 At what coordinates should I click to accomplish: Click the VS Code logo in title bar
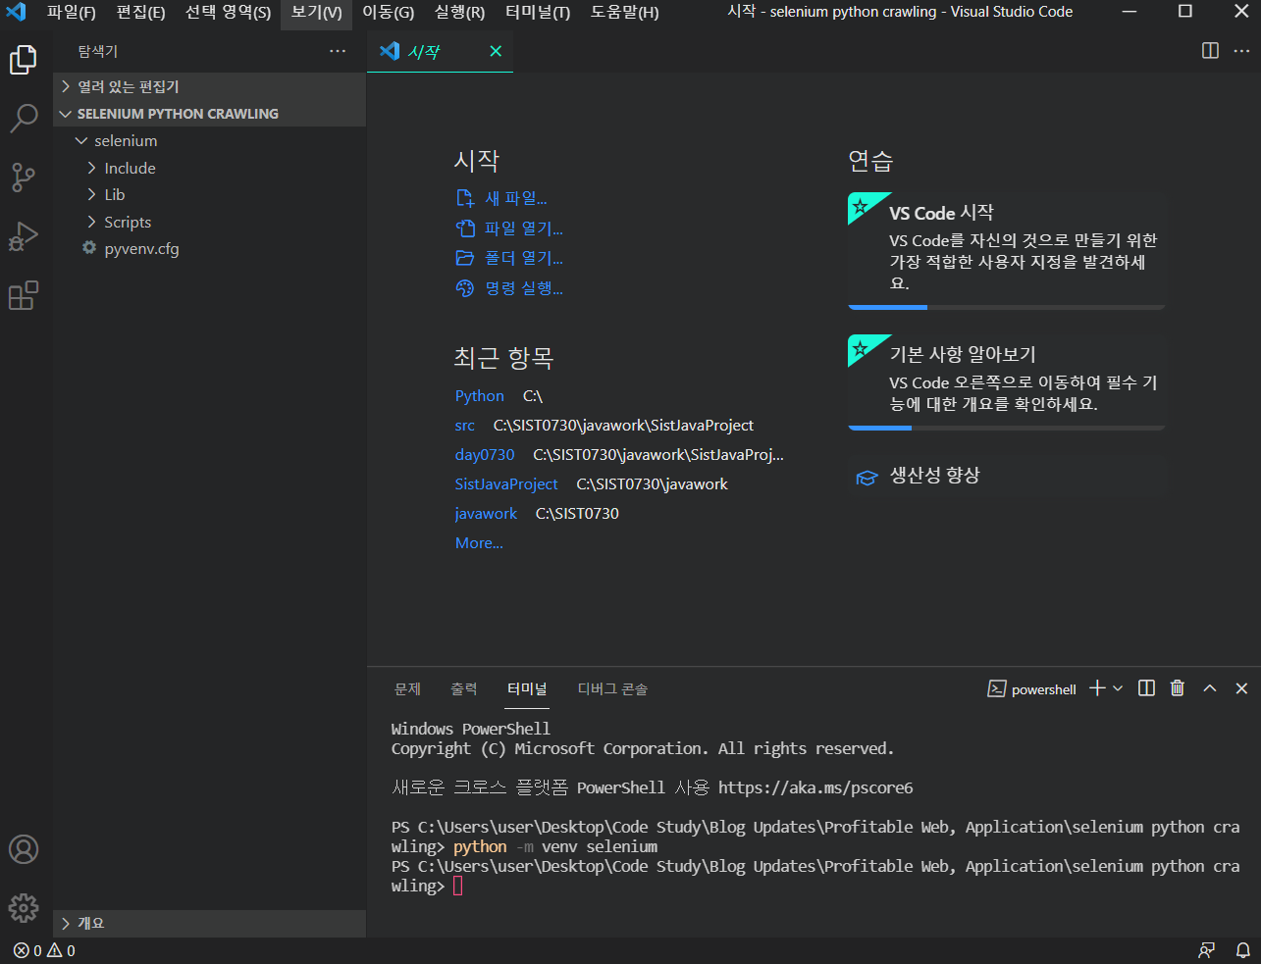tap(16, 12)
